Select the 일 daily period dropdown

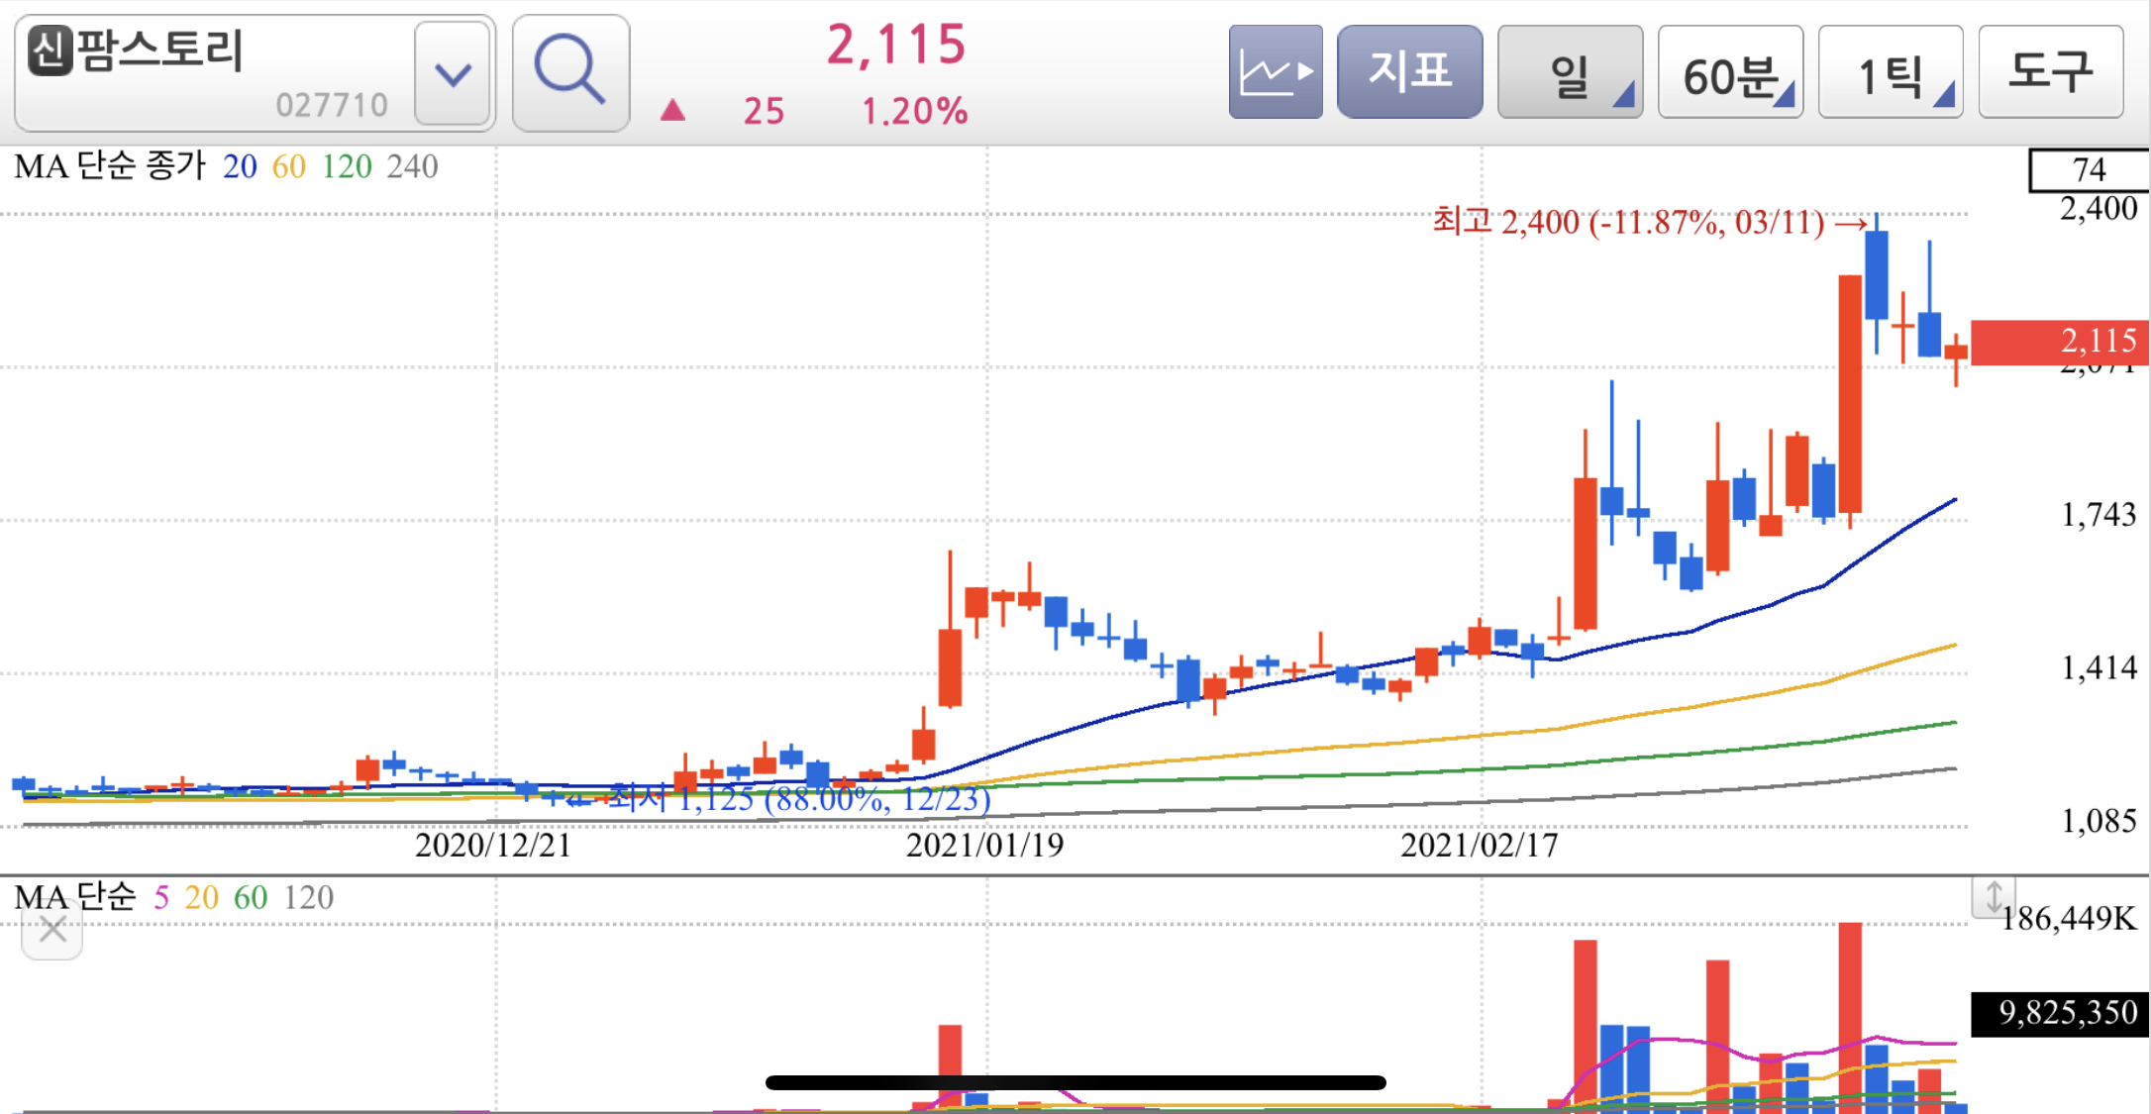point(1570,72)
